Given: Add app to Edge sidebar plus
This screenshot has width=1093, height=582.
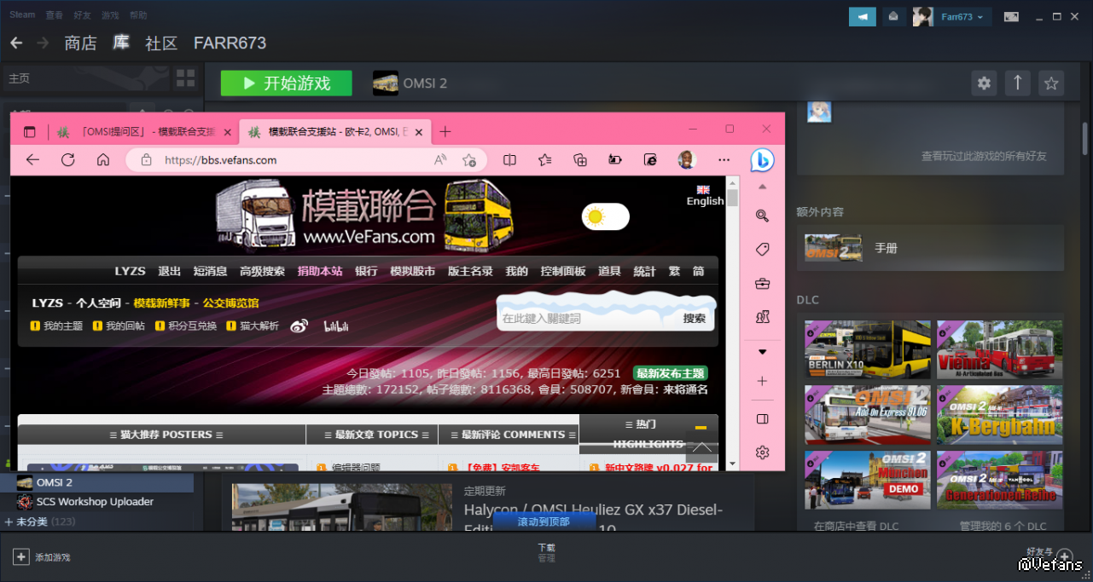Looking at the screenshot, I should [763, 381].
